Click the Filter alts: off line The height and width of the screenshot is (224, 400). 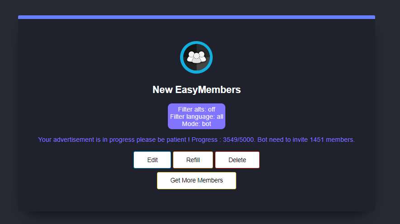[196, 109]
